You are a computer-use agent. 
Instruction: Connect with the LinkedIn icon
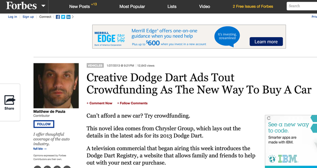point(68,17)
